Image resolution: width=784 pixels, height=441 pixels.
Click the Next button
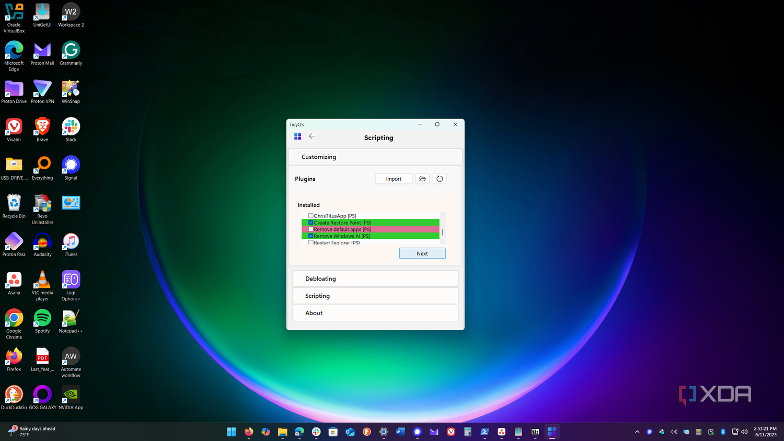click(x=422, y=253)
